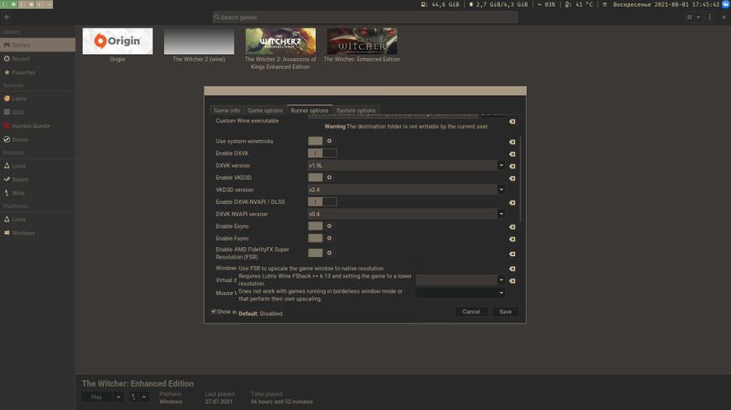Reset the Enable VKD3D option
Screen dimensions: 731x410
[513, 178]
